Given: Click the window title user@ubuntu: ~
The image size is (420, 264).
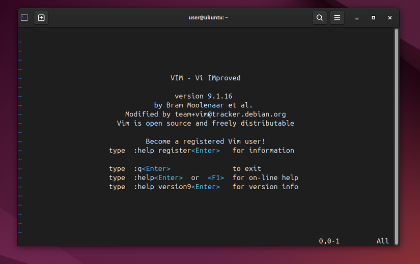Looking at the screenshot, I should (208, 18).
